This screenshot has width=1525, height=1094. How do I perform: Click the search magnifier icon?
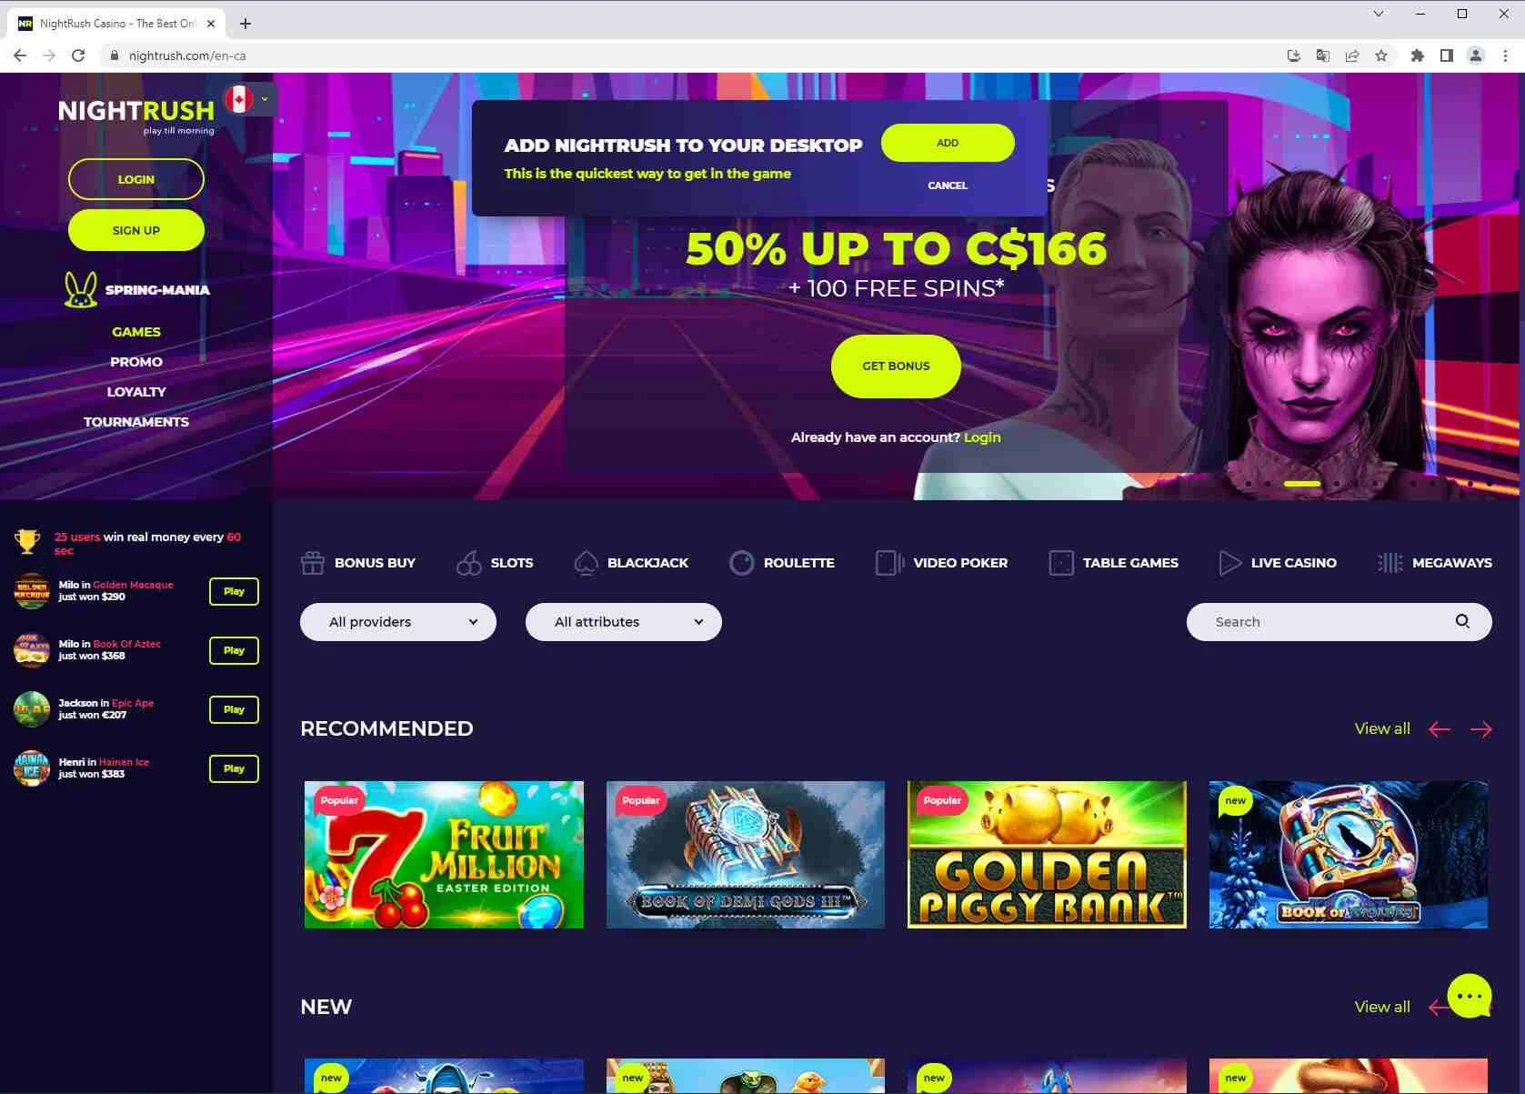point(1462,621)
